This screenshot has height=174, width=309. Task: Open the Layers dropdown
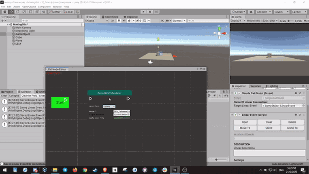click(281, 12)
